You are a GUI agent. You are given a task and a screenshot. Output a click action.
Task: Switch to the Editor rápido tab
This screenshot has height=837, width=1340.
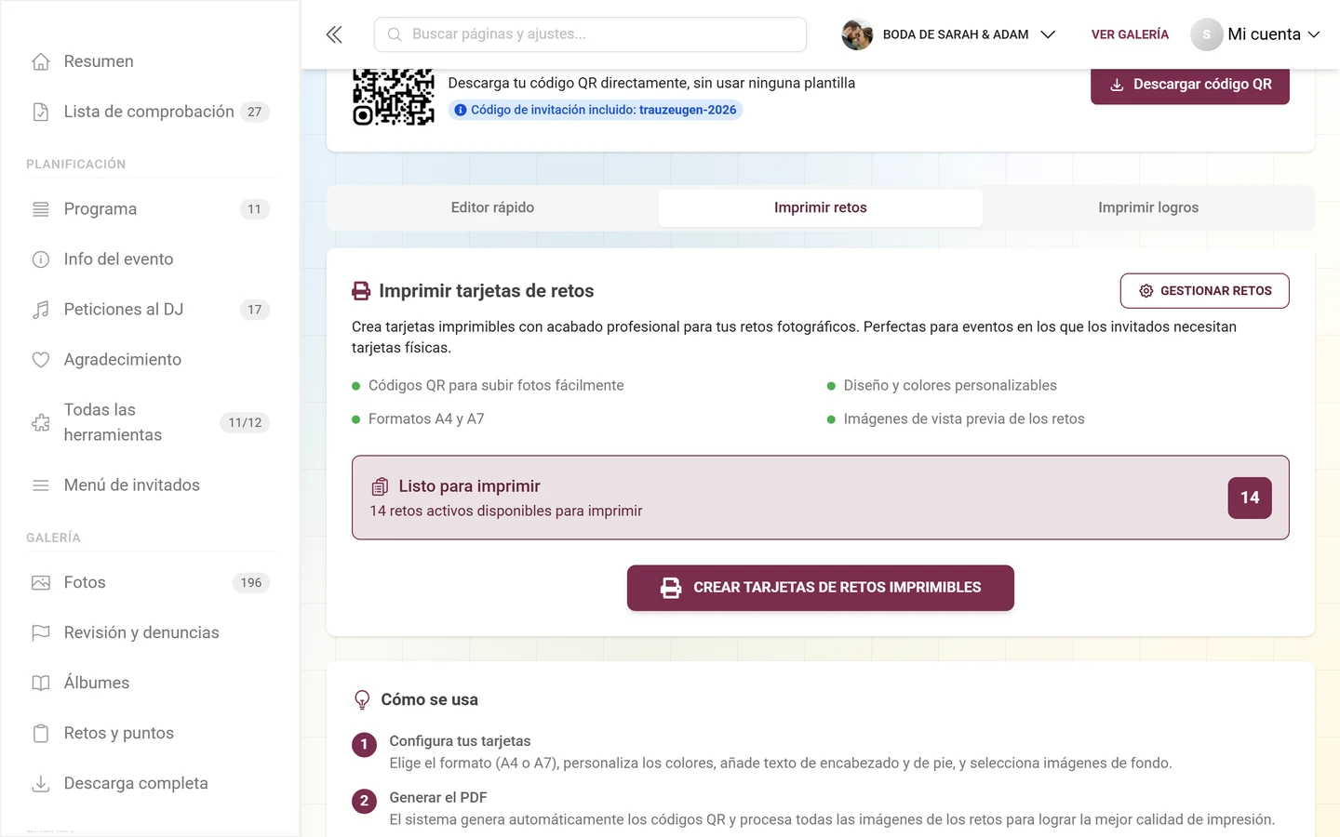click(x=492, y=207)
